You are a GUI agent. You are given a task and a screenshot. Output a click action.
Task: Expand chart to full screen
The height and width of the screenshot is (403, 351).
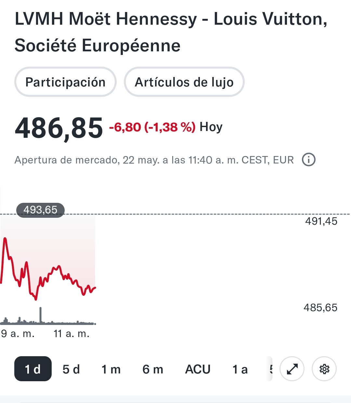[x=292, y=369]
